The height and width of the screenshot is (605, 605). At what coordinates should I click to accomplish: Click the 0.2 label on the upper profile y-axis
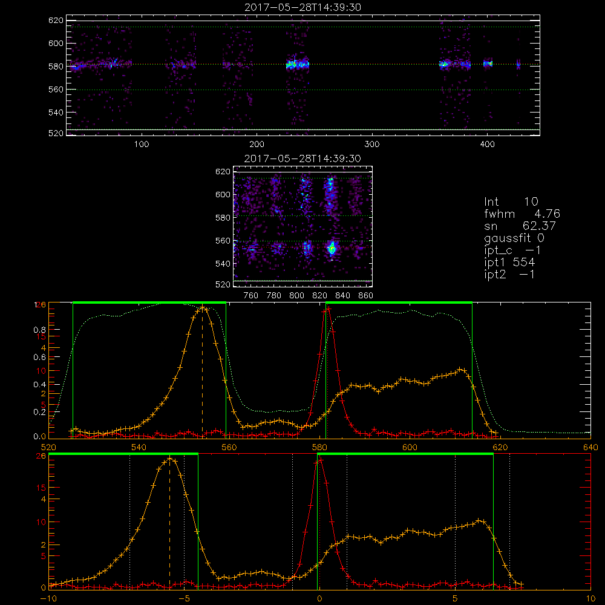[41, 412]
